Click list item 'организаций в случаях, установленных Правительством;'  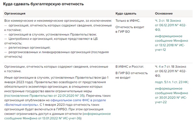coord(50,34)
